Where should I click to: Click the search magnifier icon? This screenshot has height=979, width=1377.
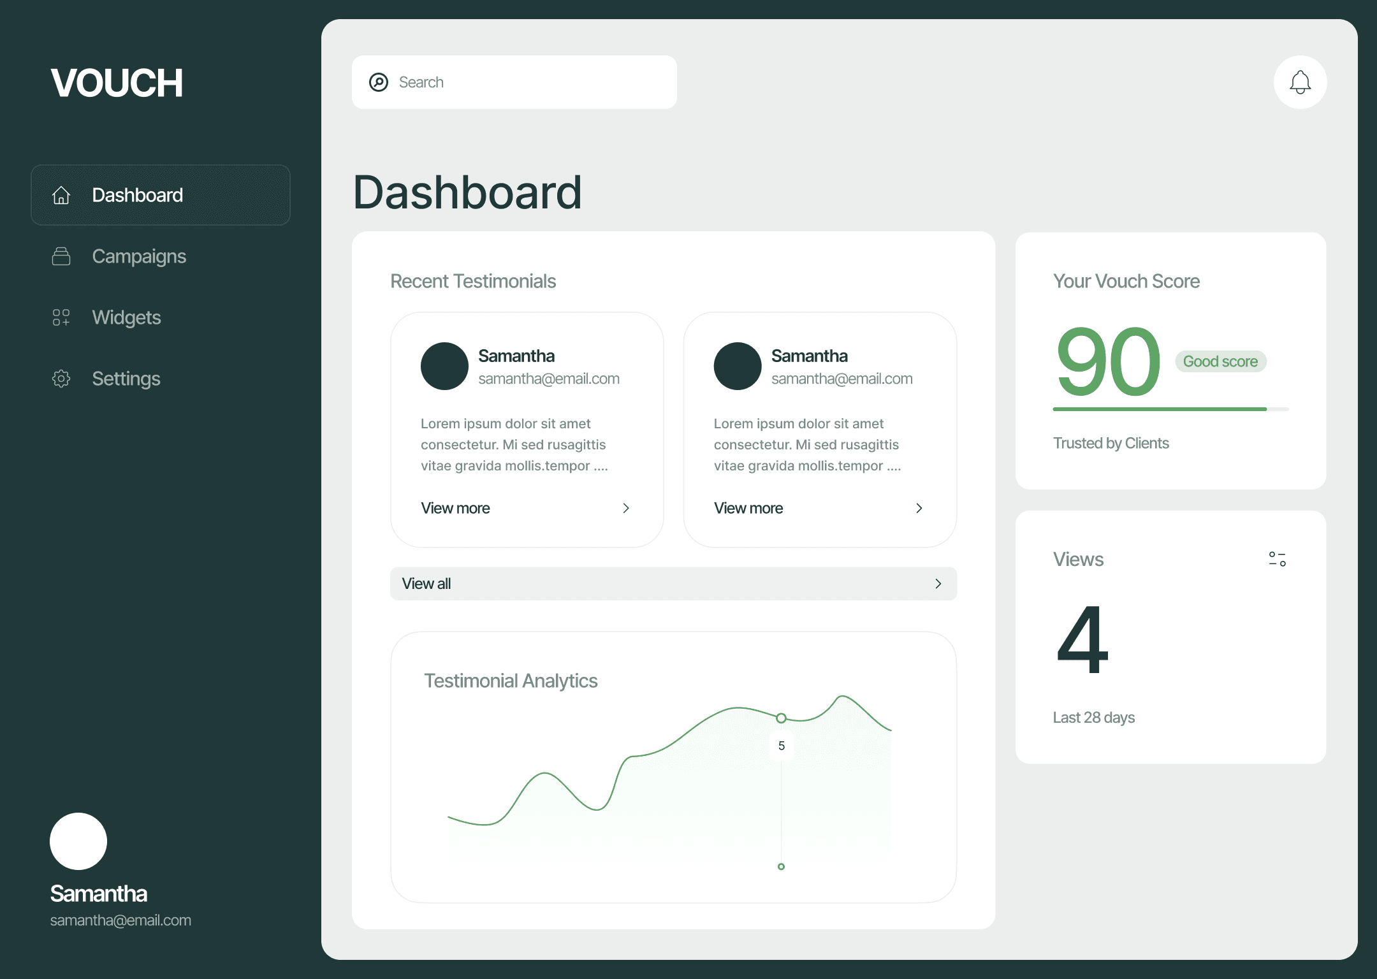point(379,82)
